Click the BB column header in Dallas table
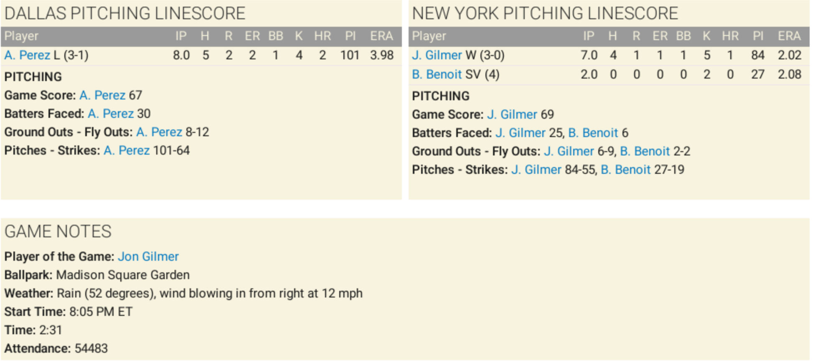 275,36
